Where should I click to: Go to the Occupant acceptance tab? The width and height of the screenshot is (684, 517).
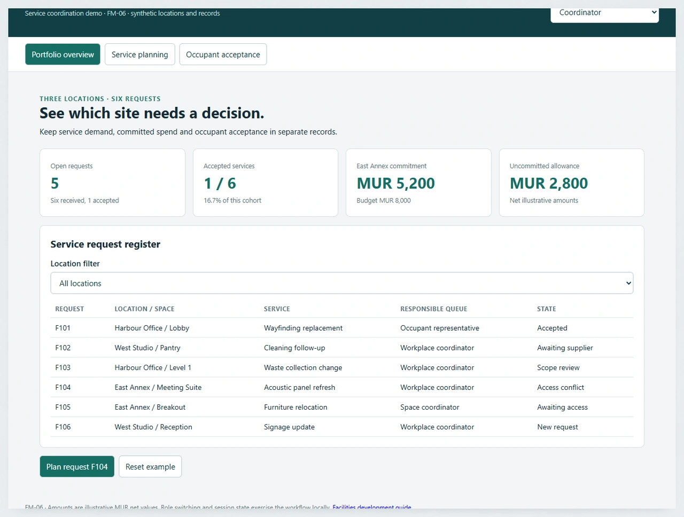coord(223,54)
